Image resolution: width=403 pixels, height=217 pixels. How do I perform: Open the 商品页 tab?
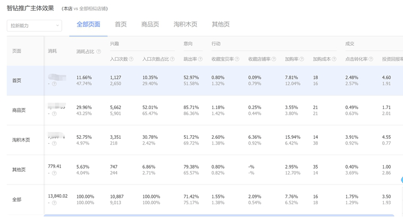[150, 24]
